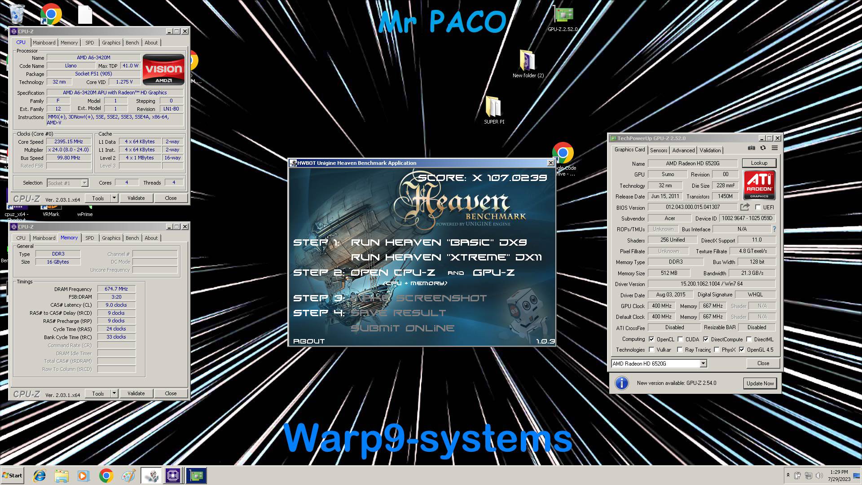This screenshot has width=862, height=485.
Task: Click the DRAM Frequency value 674.7 MHz
Action: (116, 289)
